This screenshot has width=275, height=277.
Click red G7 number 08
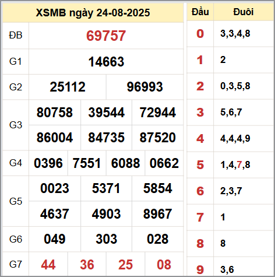(164, 265)
